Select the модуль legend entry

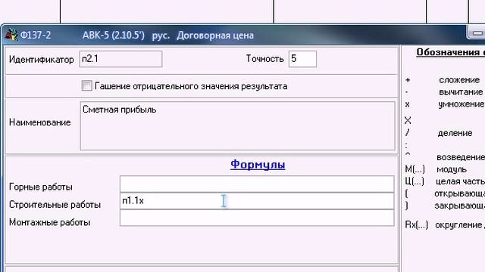(x=452, y=169)
